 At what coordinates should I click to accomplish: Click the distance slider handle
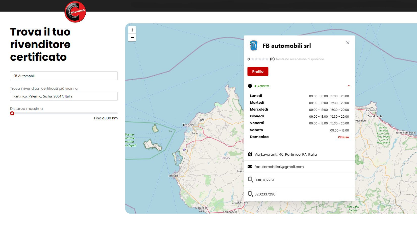[12, 113]
